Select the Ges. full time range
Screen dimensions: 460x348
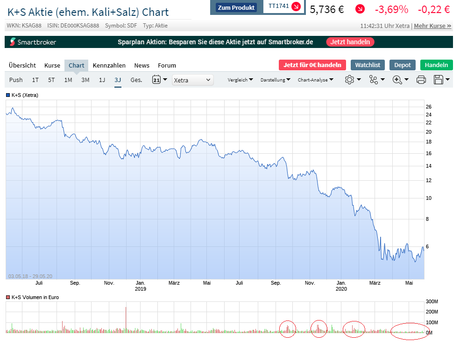point(136,80)
